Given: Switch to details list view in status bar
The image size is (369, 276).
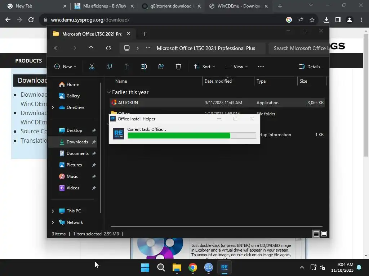Looking at the screenshot, I should 316,234.
